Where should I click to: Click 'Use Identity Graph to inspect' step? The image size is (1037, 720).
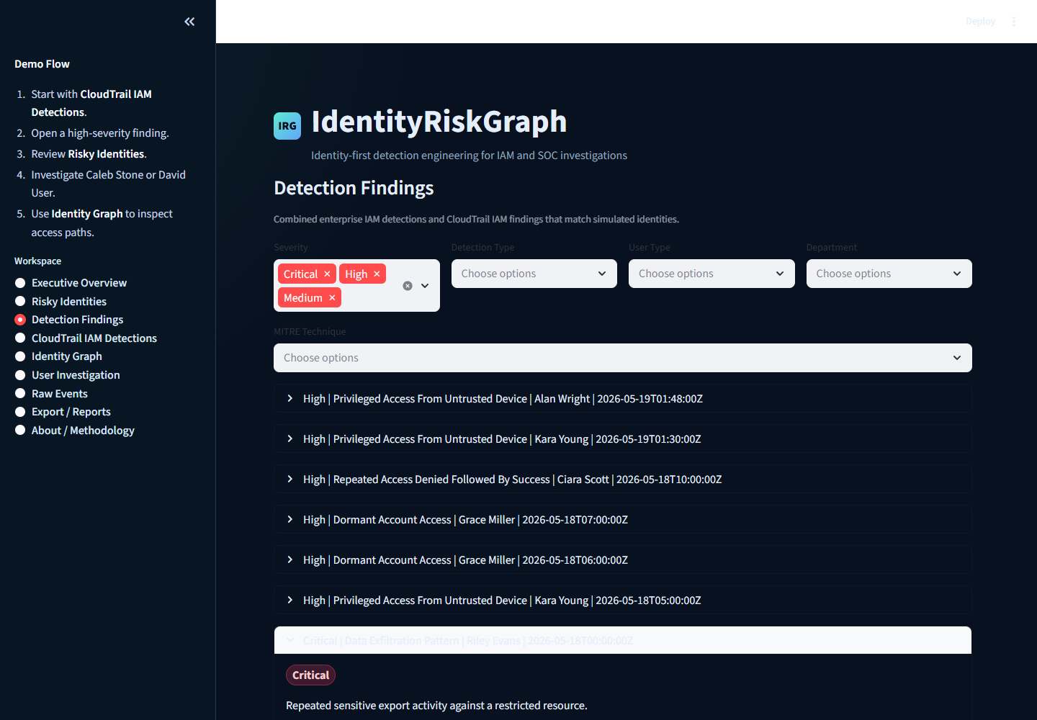[102, 223]
